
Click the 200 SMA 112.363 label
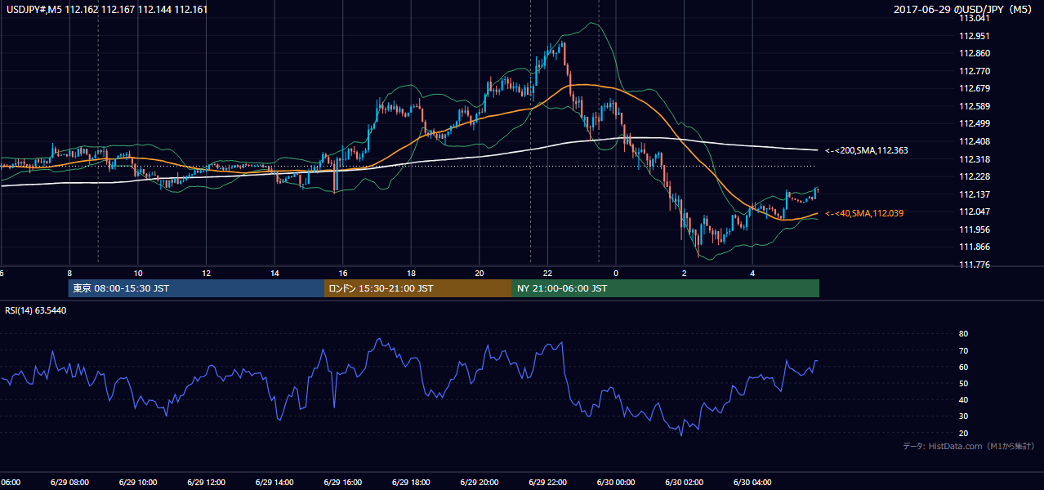coord(867,150)
